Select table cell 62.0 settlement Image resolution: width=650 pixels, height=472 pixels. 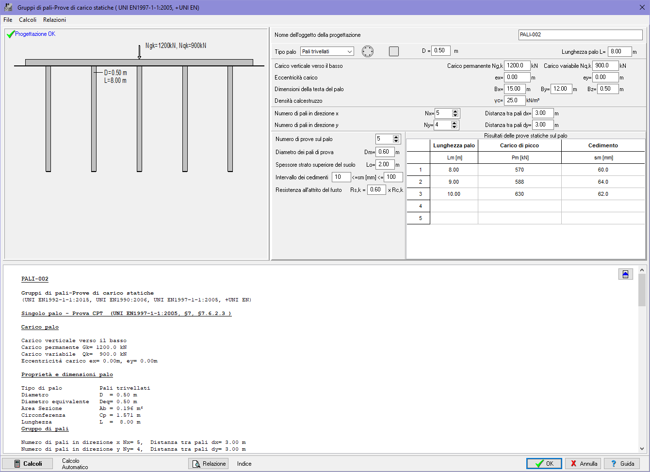(603, 194)
